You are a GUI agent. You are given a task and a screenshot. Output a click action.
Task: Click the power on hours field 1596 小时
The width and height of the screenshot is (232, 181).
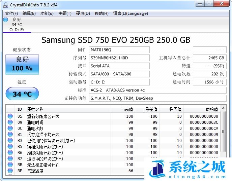[210, 82]
